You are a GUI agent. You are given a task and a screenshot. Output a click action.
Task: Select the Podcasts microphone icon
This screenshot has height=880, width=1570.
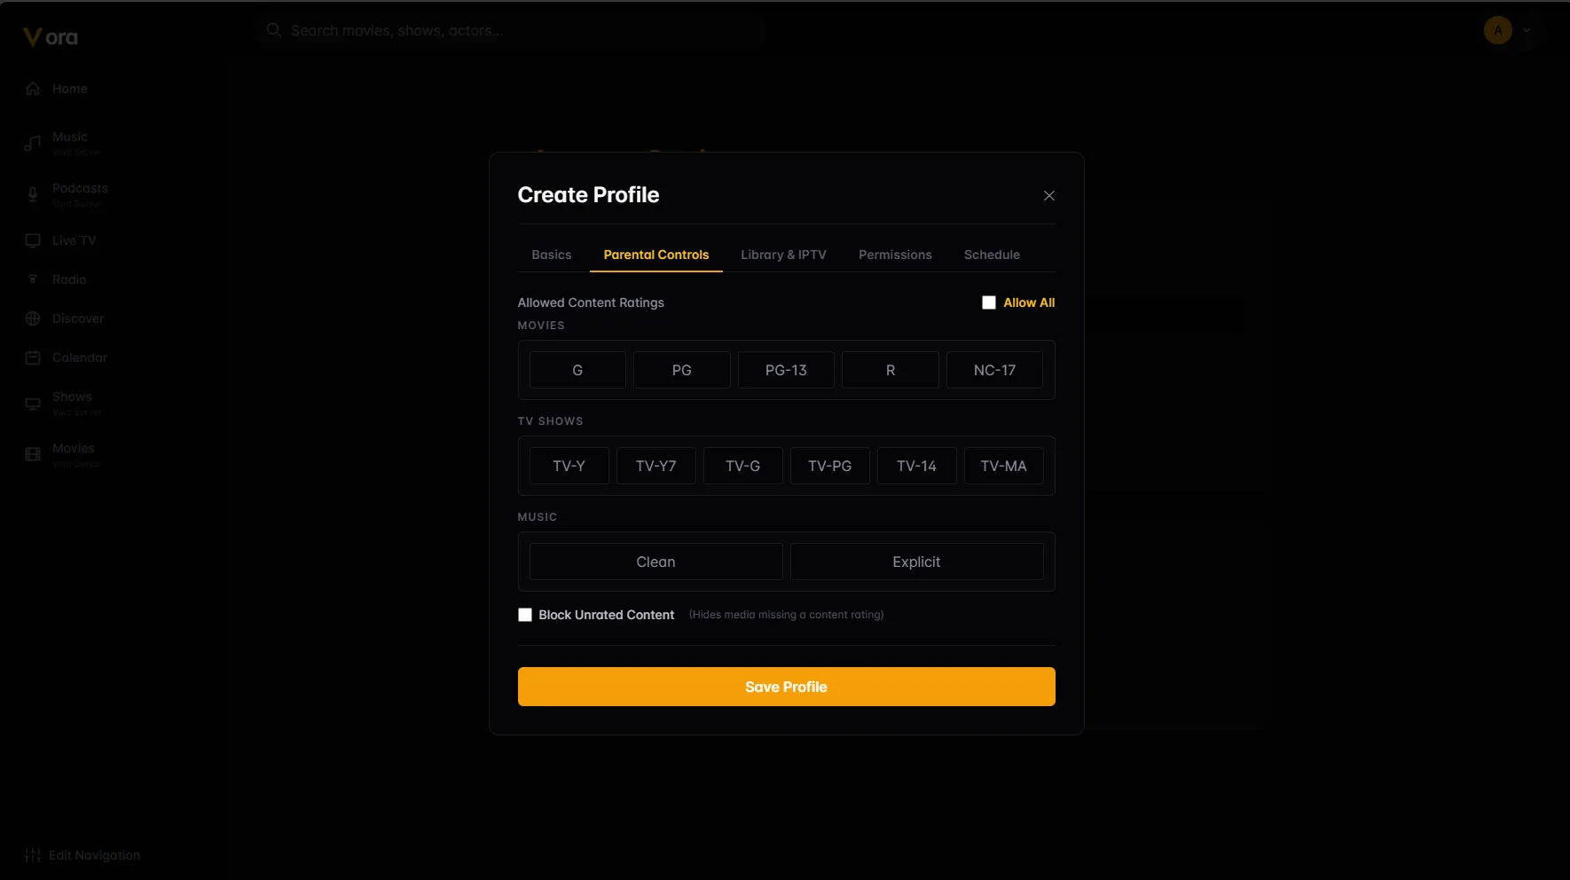(x=33, y=195)
